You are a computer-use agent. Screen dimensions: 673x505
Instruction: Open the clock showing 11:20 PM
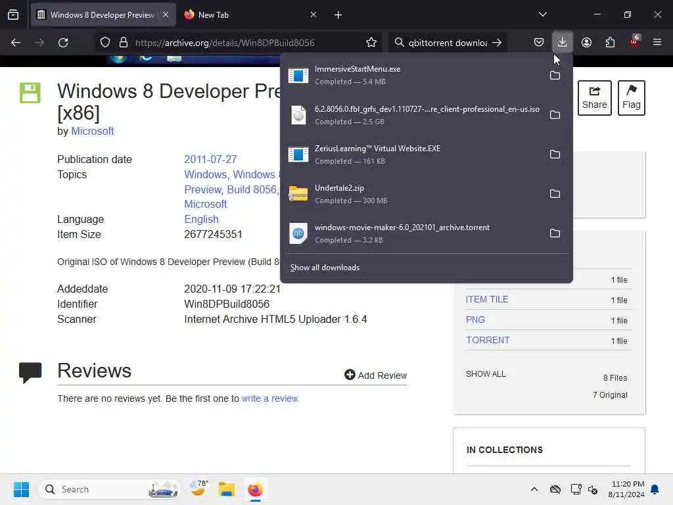[626, 489]
